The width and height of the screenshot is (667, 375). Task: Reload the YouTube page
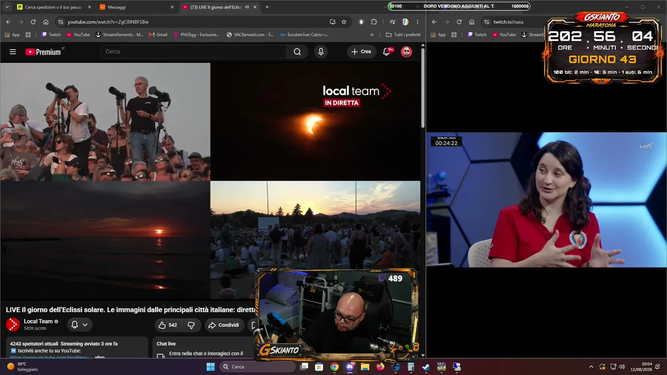point(33,22)
